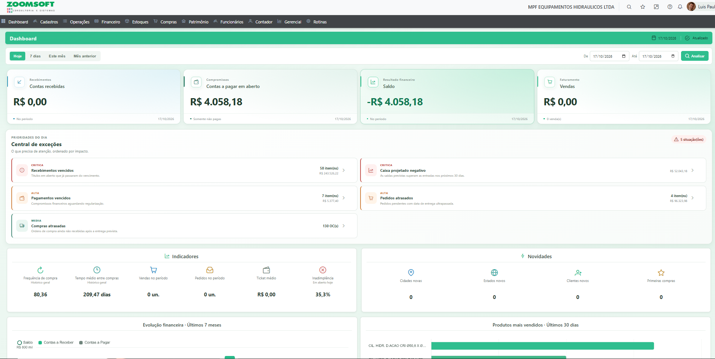
Task: Expand Pedidos atrasados row chevron
Action: [x=693, y=198]
